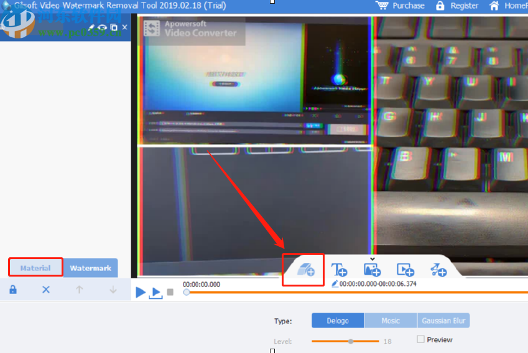
Task: Select the Mosic removal type
Action: click(x=391, y=321)
